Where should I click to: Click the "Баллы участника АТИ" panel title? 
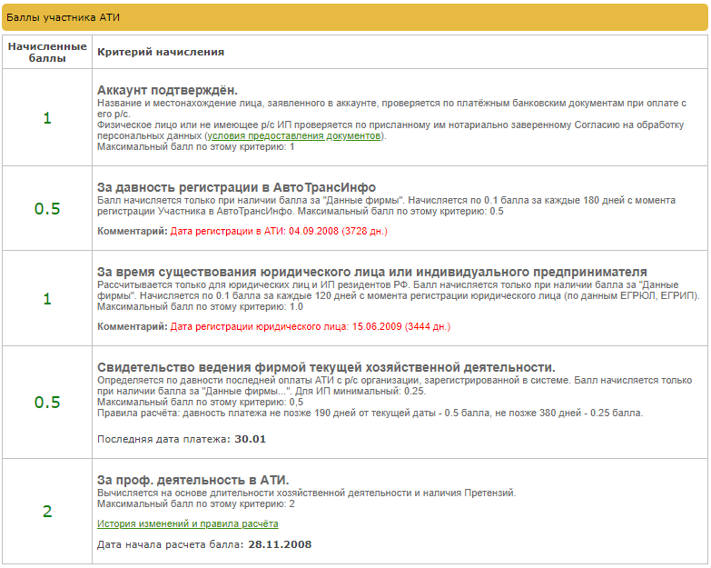tap(63, 17)
